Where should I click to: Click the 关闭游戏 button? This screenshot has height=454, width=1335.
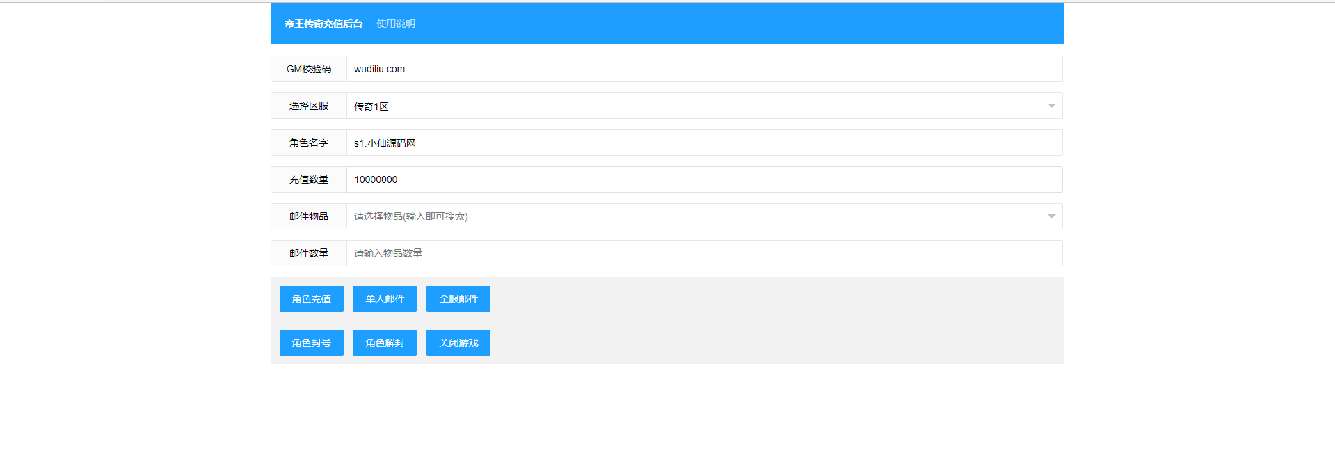(x=458, y=343)
